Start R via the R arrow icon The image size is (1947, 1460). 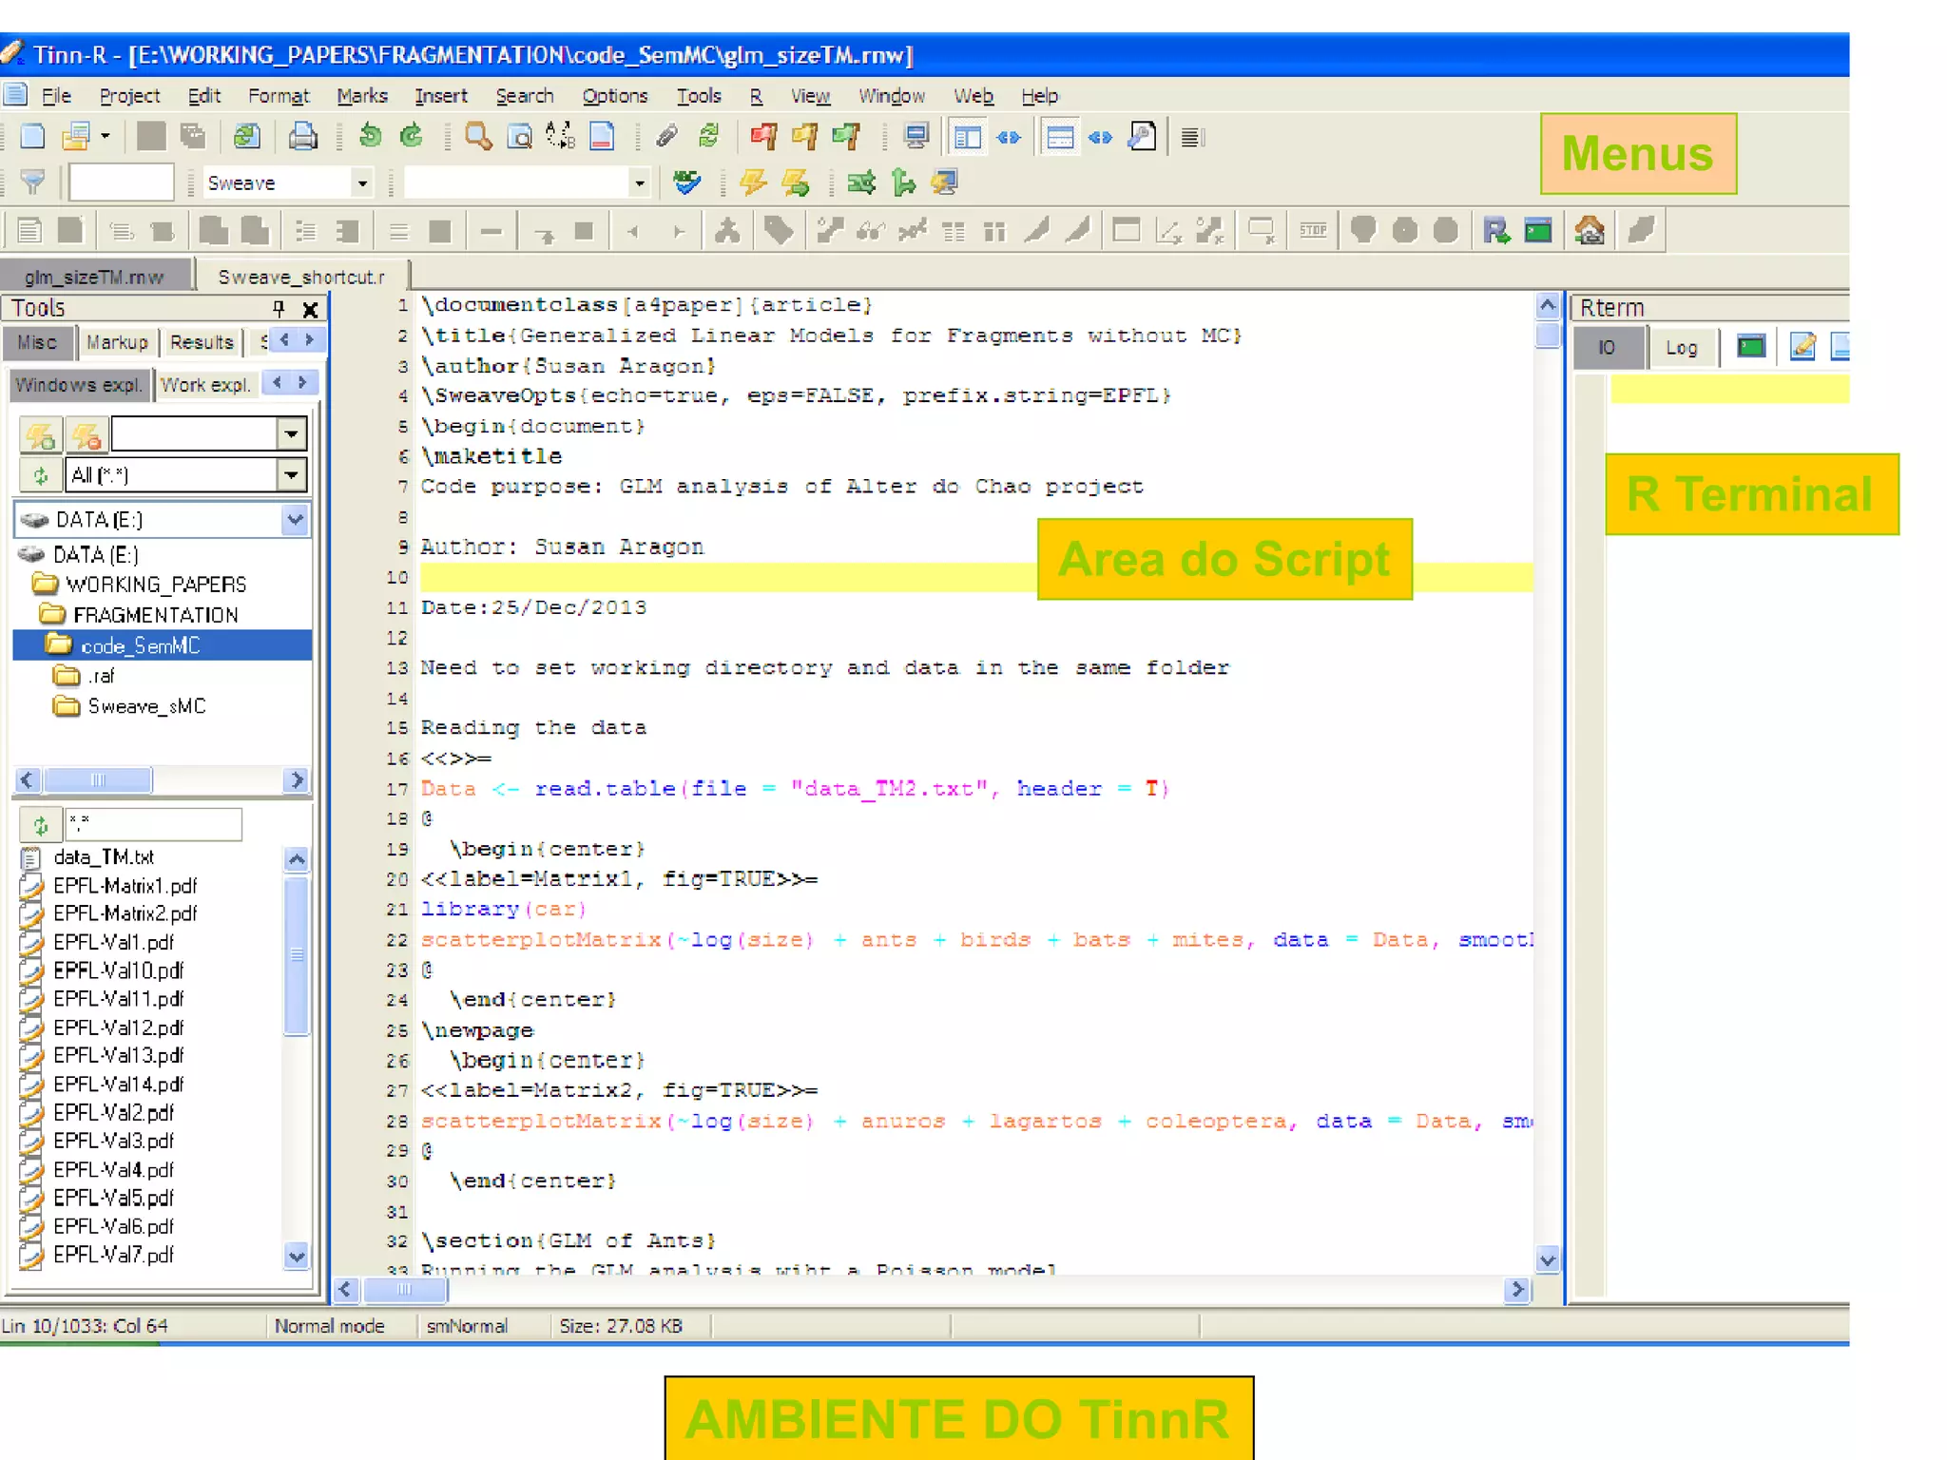pos(1495,230)
